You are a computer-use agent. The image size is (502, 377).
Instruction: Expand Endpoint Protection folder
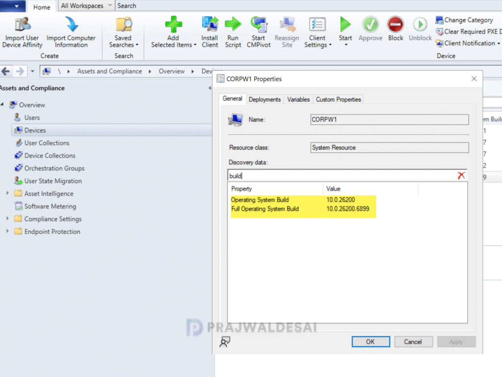pos(7,231)
